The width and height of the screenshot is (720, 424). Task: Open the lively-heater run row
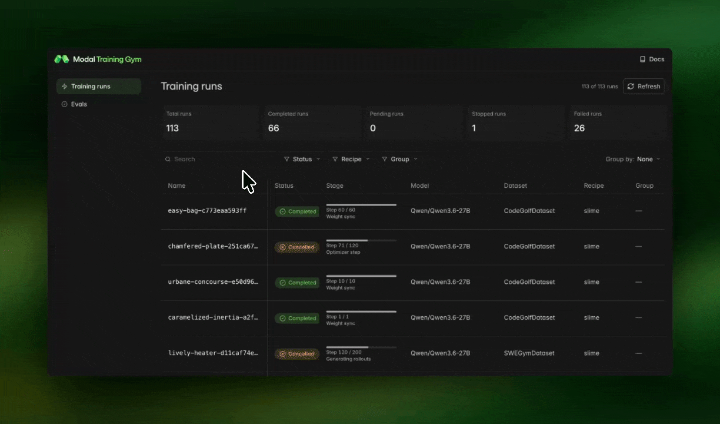coord(413,353)
